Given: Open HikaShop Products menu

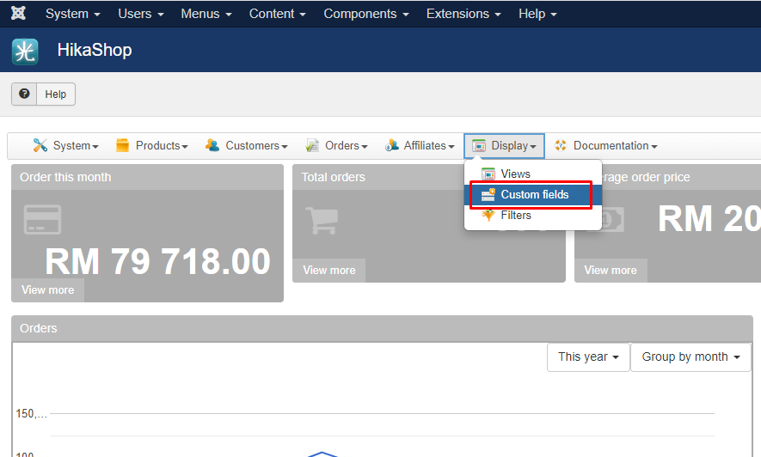Looking at the screenshot, I should [152, 145].
